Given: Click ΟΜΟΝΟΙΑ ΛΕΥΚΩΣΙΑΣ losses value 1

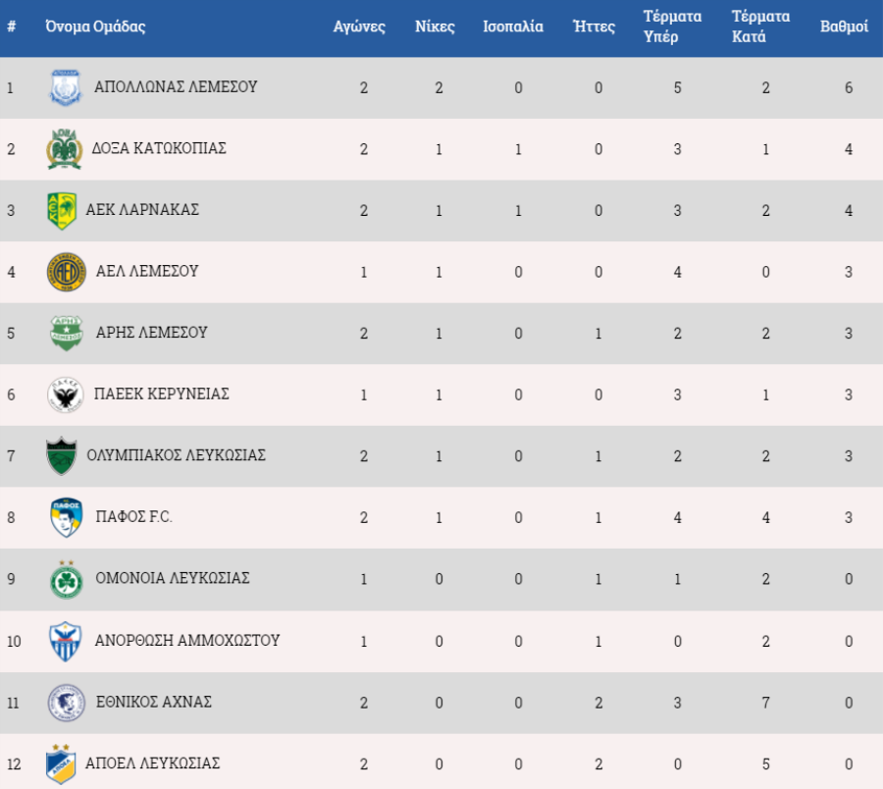Looking at the screenshot, I should point(598,579).
